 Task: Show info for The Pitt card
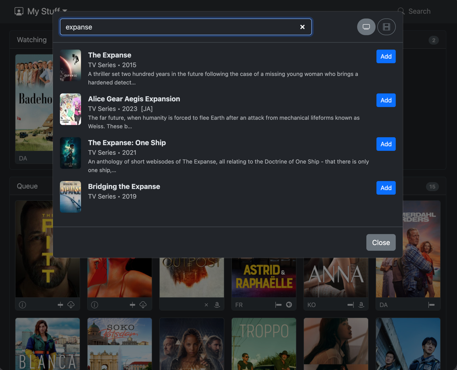(x=22, y=305)
